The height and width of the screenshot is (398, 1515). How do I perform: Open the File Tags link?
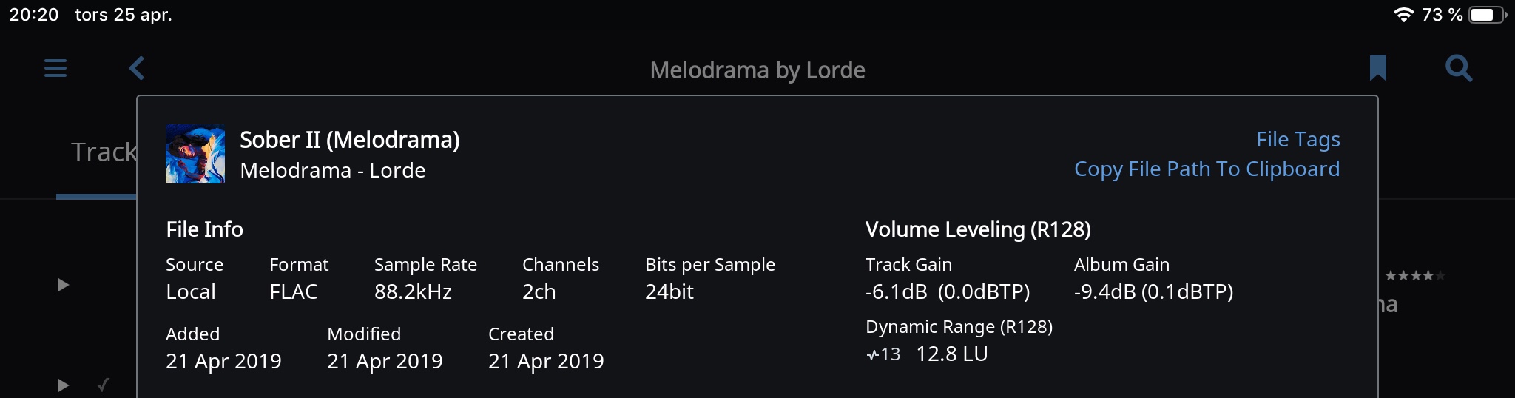click(x=1298, y=139)
